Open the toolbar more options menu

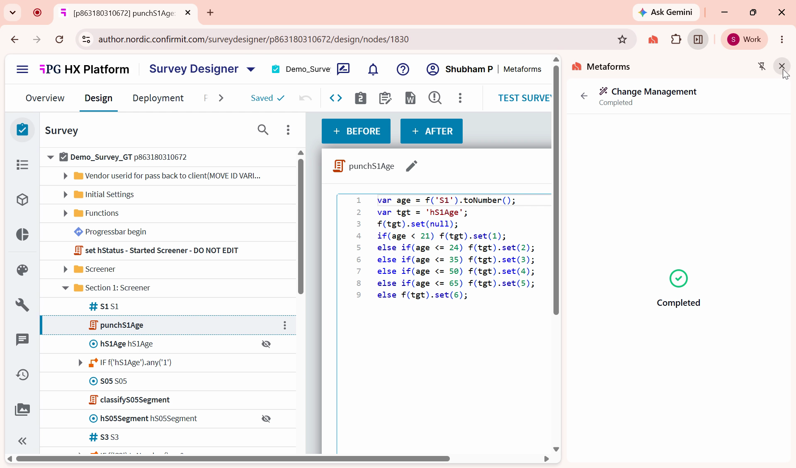[x=460, y=98]
